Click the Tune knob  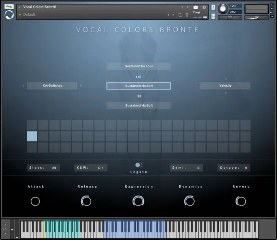pos(223,9)
